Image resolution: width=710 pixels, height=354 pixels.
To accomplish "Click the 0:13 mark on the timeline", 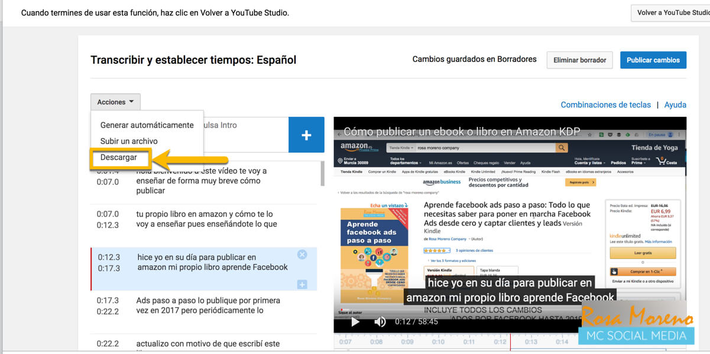I will [x=531, y=342].
